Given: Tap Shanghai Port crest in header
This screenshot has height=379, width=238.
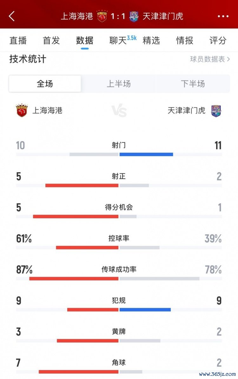Looking at the screenshot, I should pyautogui.click(x=102, y=16).
